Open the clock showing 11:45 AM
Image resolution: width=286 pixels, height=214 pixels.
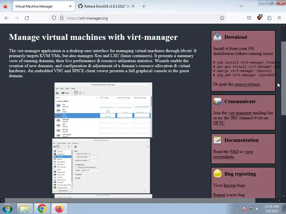point(272,209)
